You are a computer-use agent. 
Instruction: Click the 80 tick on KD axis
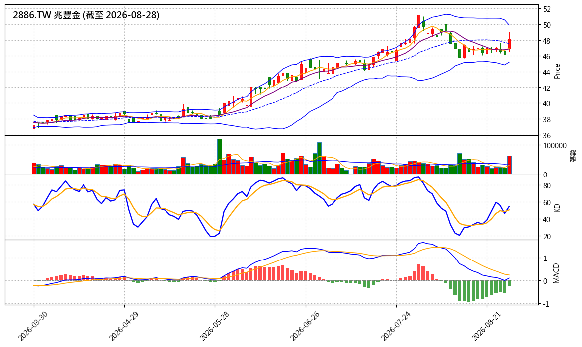[547, 185]
